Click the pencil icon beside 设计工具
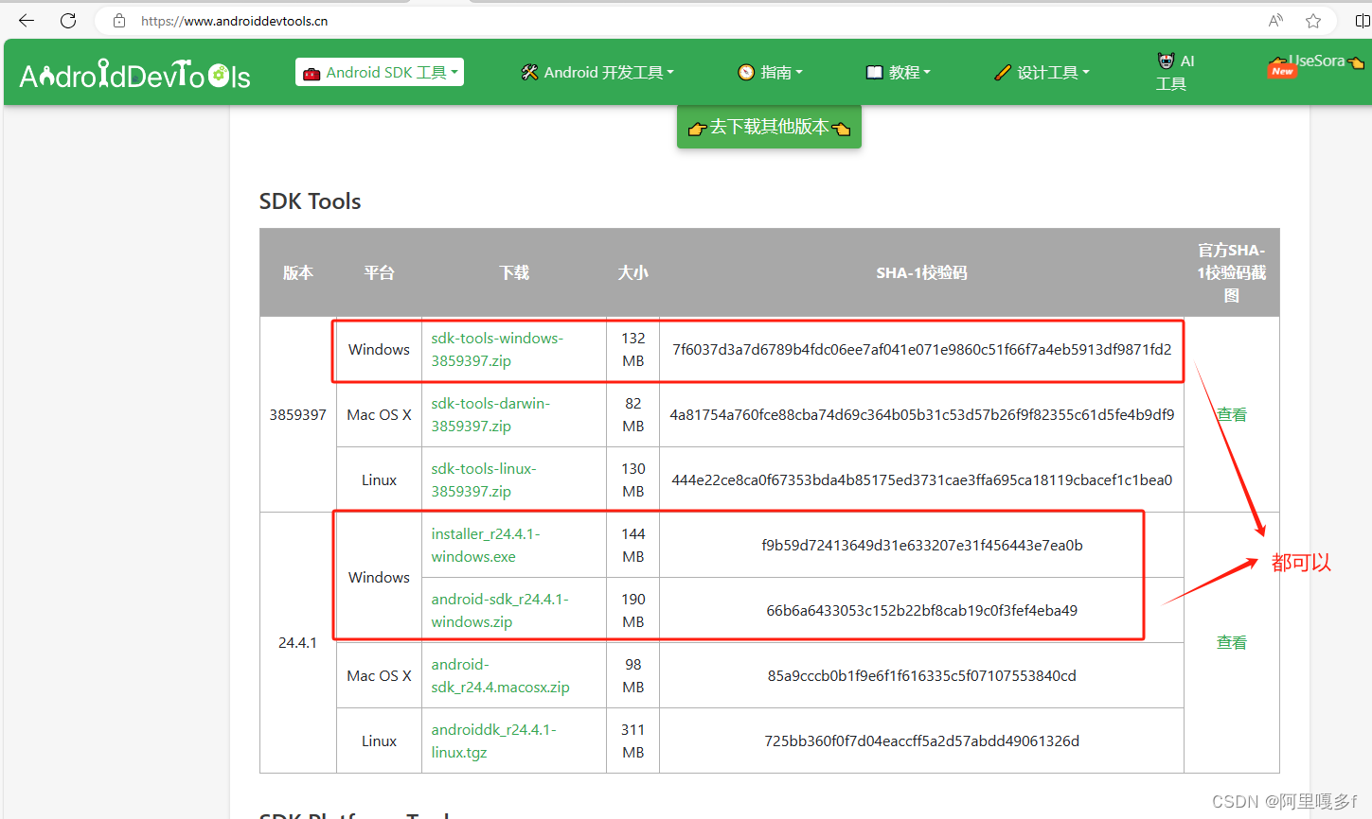 click(x=1003, y=72)
